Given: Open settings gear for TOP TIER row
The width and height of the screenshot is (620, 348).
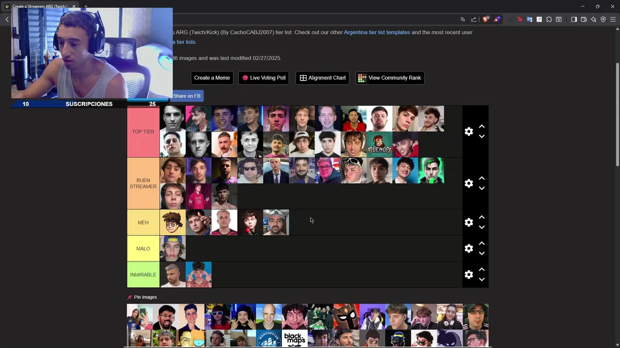Looking at the screenshot, I should (468, 131).
